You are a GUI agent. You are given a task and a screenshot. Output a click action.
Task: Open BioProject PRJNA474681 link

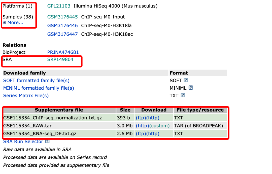click(63, 52)
